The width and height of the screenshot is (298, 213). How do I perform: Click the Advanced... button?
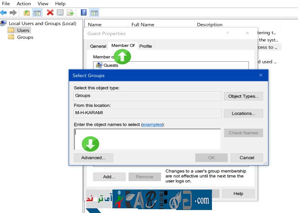click(93, 158)
